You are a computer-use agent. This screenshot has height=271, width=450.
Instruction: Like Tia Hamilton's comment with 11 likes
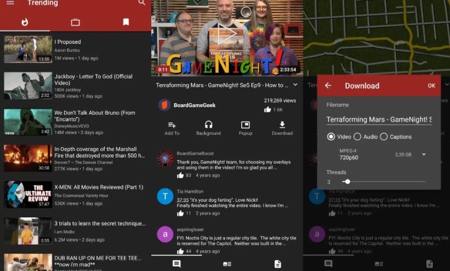pyautogui.click(x=180, y=213)
